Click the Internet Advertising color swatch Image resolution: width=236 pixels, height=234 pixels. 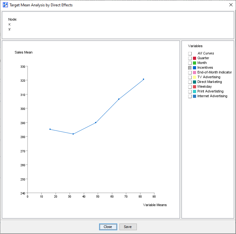[x=195, y=96]
